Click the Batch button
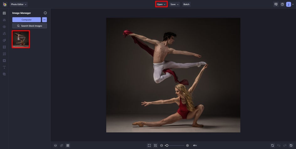Image resolution: width=296 pixels, height=149 pixels. pos(186,4)
